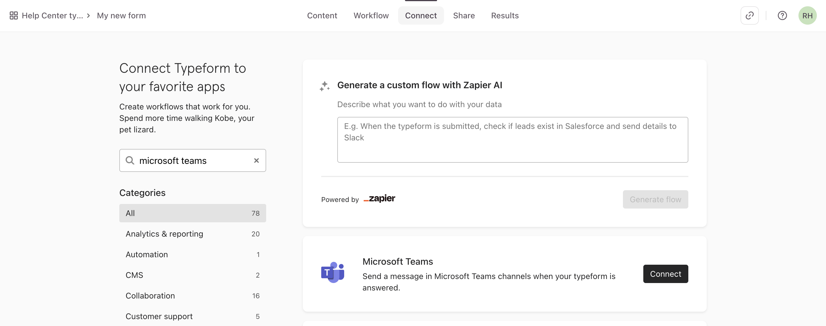Screen dimensions: 826x326
Task: Click the breadcrumb chevron separator
Action: pos(89,15)
